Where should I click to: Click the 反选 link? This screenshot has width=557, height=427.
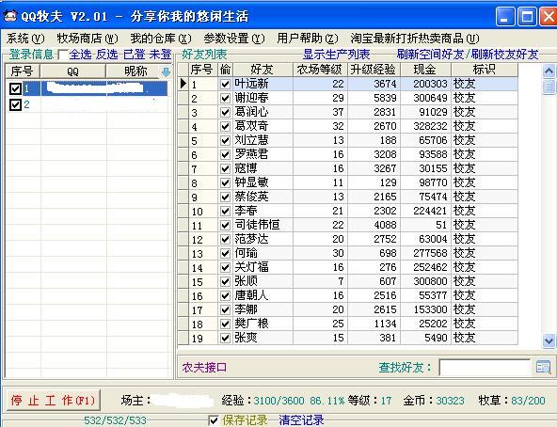pyautogui.click(x=107, y=55)
